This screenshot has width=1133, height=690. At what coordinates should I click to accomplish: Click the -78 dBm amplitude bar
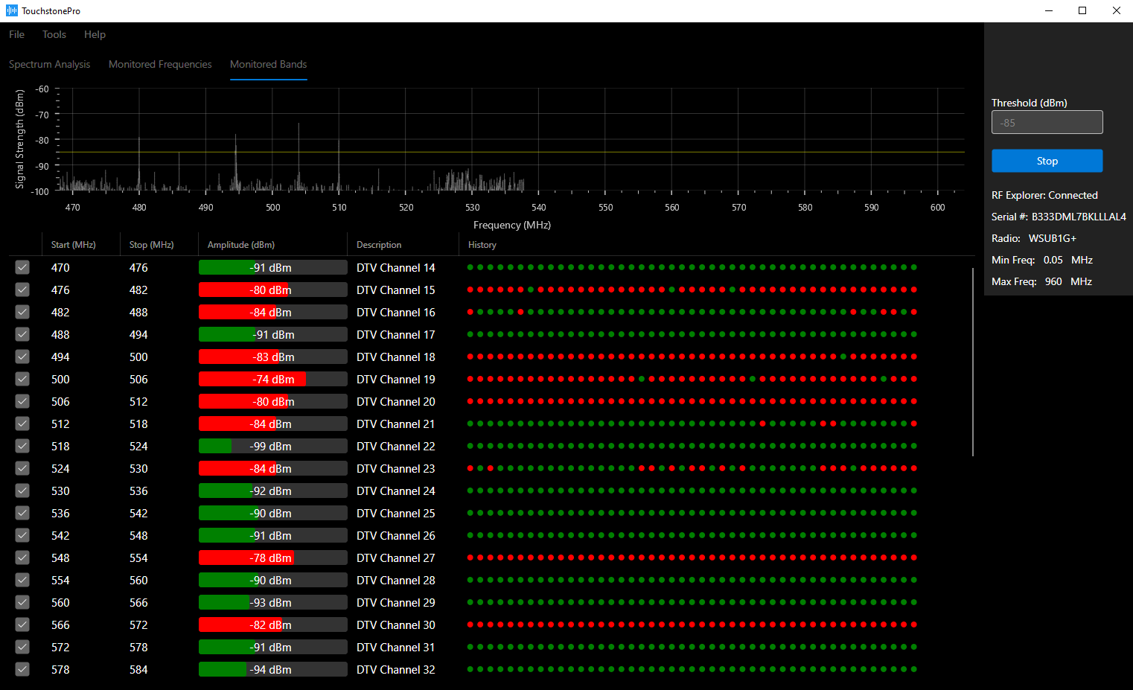[273, 558]
